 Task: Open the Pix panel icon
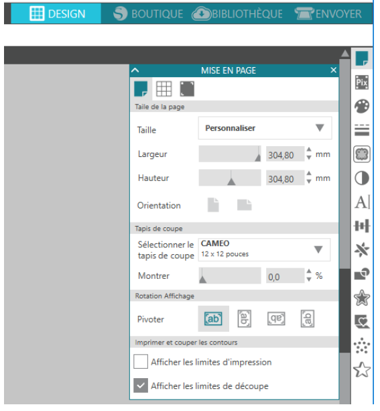click(362, 82)
